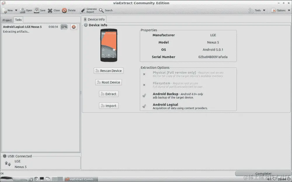
Task: Click the Delete toolbar button
Action: pos(69,10)
